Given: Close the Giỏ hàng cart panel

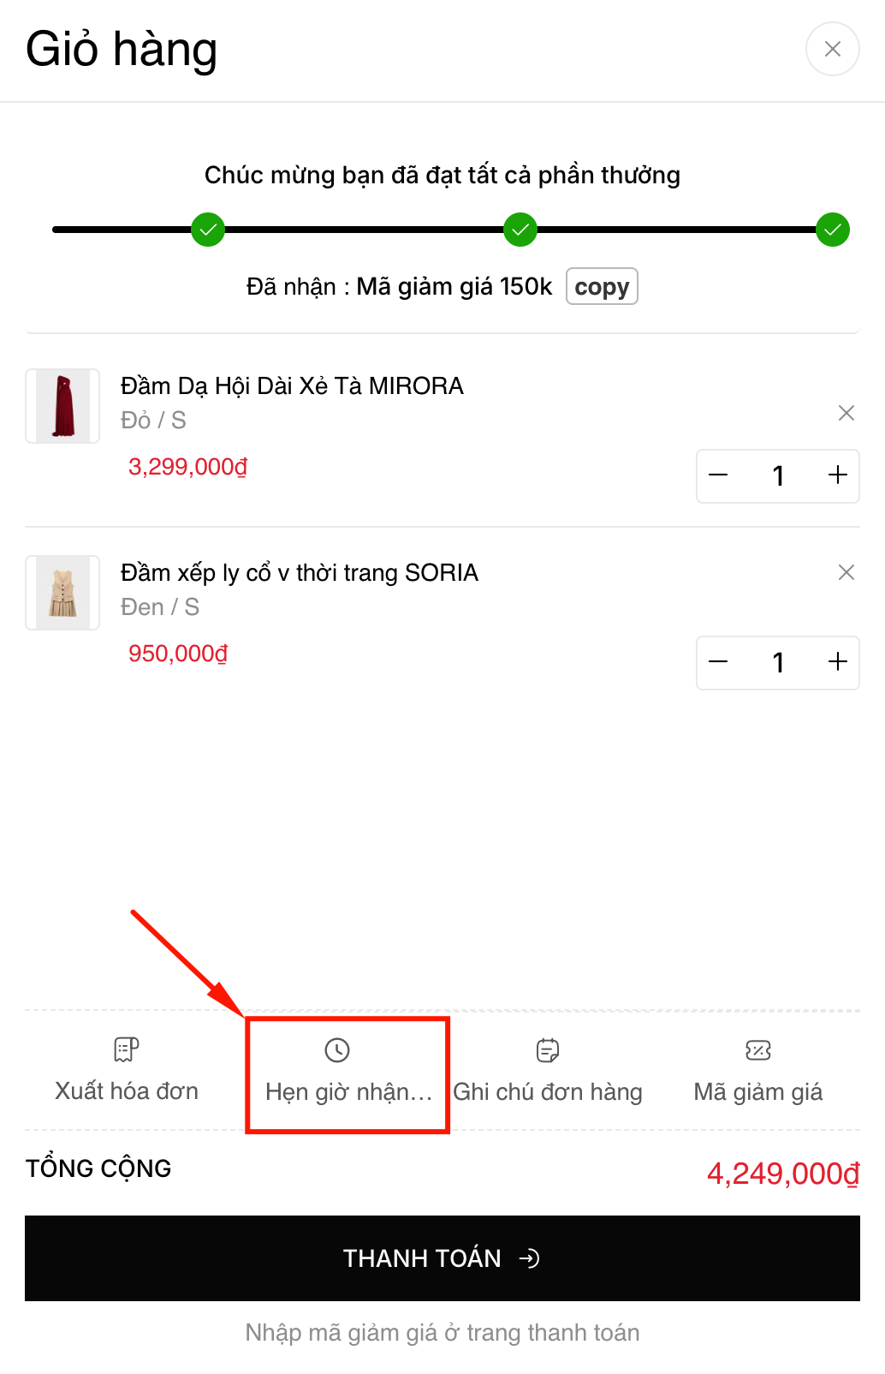Looking at the screenshot, I should (x=832, y=49).
